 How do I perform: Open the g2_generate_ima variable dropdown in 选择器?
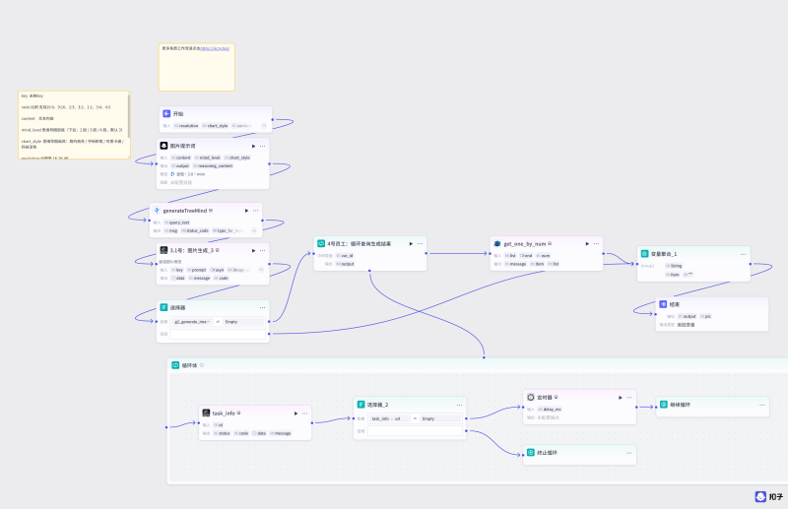click(192, 322)
